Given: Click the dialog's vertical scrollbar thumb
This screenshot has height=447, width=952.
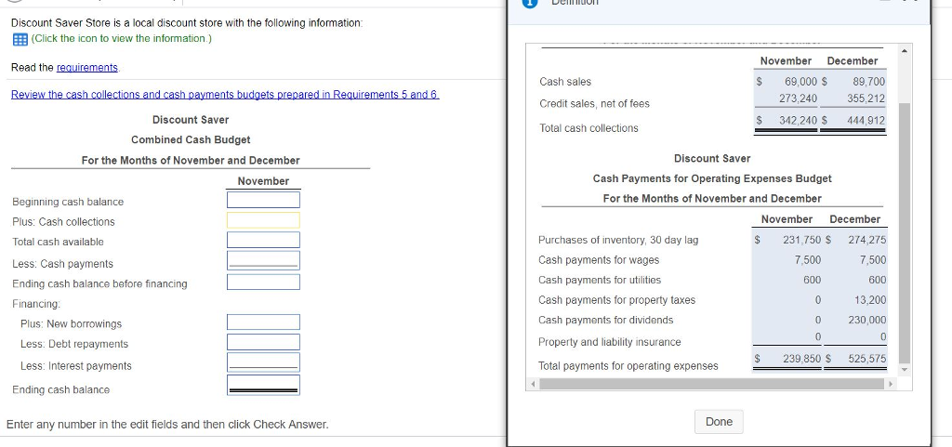Looking at the screenshot, I should [905, 232].
